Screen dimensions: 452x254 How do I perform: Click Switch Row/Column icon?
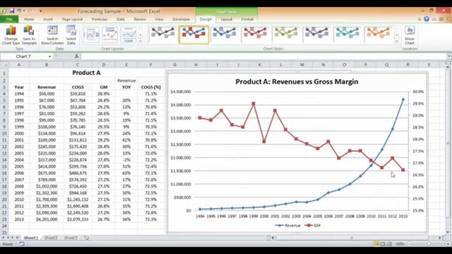pyautogui.click(x=52, y=35)
